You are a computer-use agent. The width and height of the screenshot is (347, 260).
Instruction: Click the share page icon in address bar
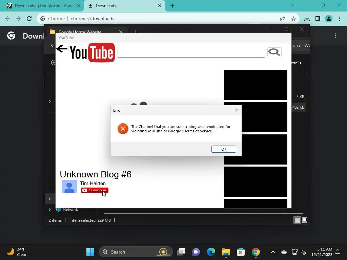[283, 19]
